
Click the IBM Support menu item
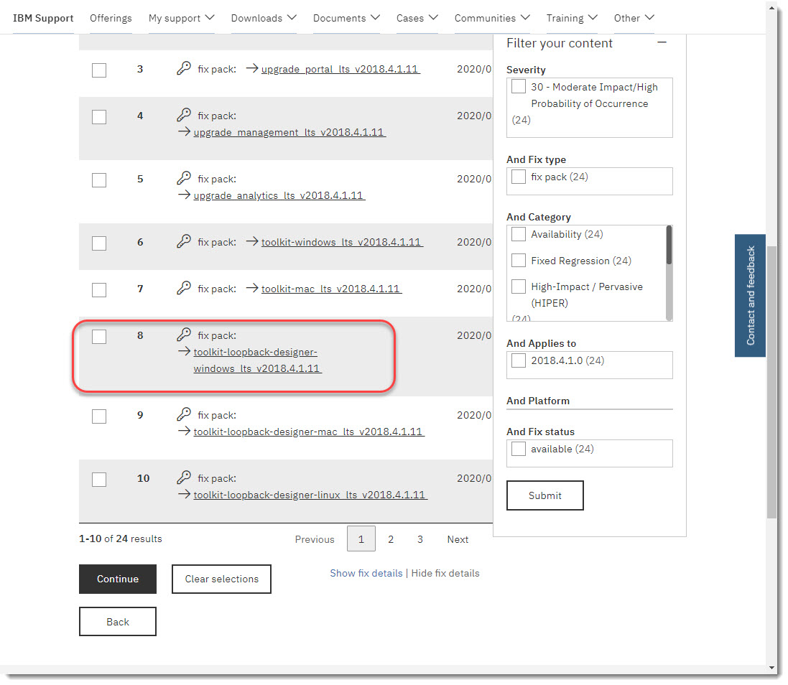tap(43, 18)
